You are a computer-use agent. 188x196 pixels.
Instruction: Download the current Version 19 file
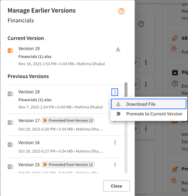click(118, 49)
